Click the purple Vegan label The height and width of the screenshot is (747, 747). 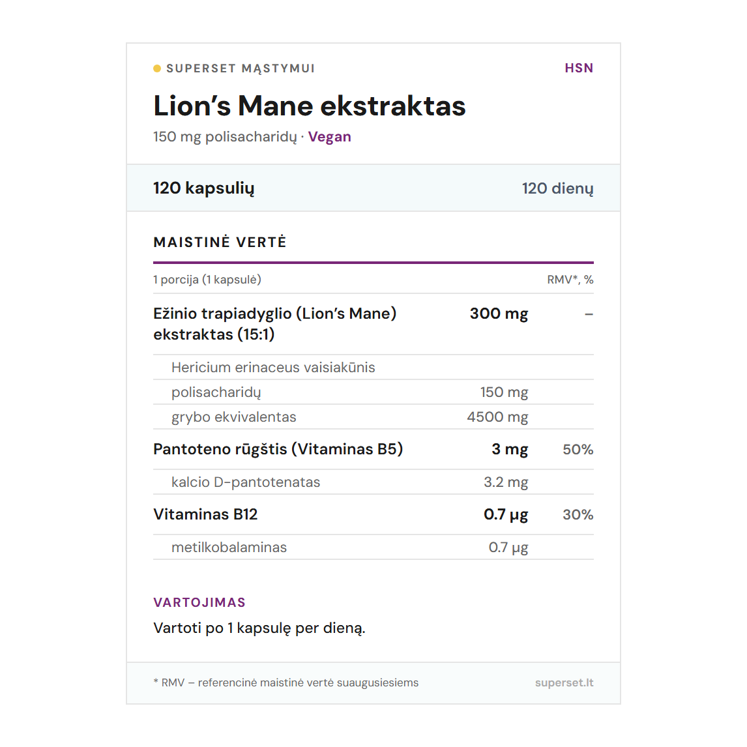point(330,137)
